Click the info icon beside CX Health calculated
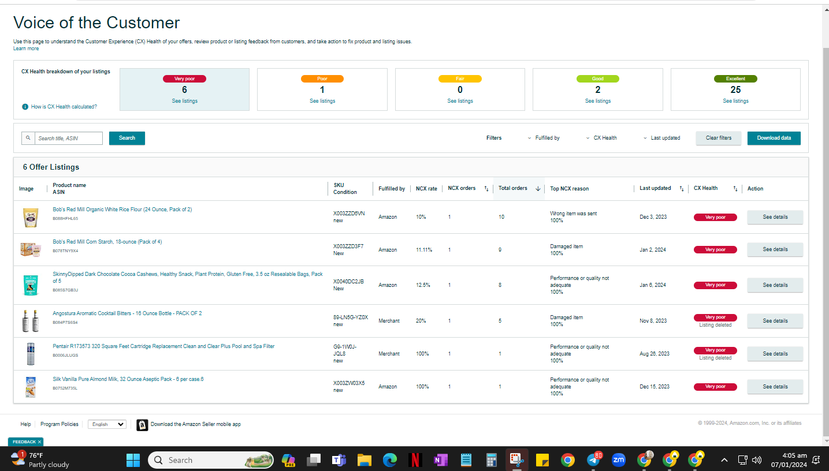The height and width of the screenshot is (471, 829). click(25, 107)
